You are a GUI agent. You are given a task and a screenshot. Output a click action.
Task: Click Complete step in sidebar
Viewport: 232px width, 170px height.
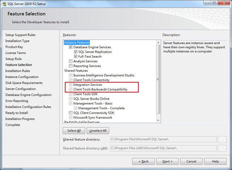coord(13,125)
